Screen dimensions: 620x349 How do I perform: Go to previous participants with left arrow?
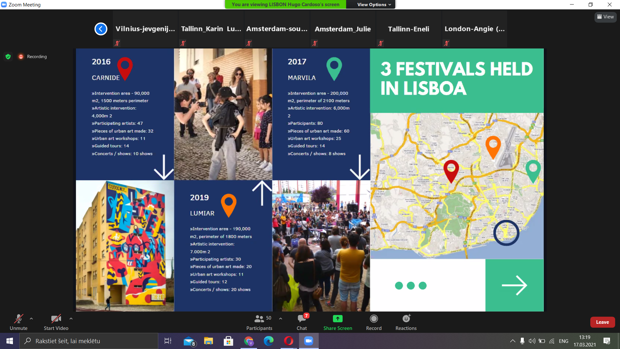101,29
